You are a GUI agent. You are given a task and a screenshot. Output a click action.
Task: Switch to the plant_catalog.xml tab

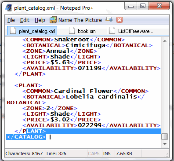[x=32, y=31]
